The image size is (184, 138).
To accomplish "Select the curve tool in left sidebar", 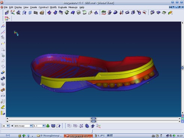I will pyautogui.click(x=3, y=26).
